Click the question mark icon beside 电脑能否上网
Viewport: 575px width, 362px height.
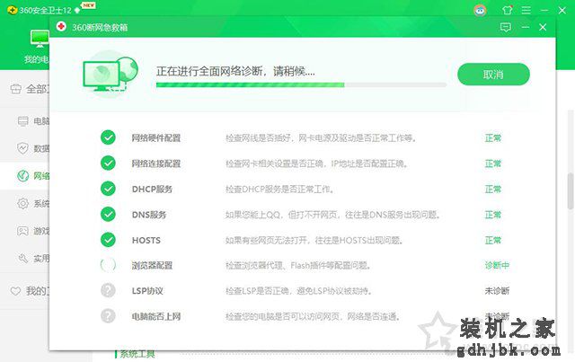pyautogui.click(x=108, y=316)
